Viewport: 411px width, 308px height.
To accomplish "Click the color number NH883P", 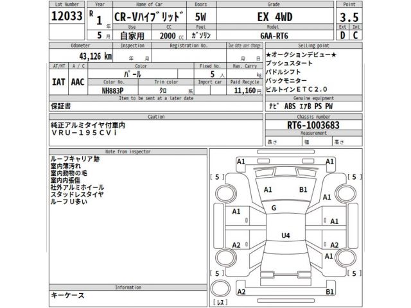I will click(x=113, y=90).
